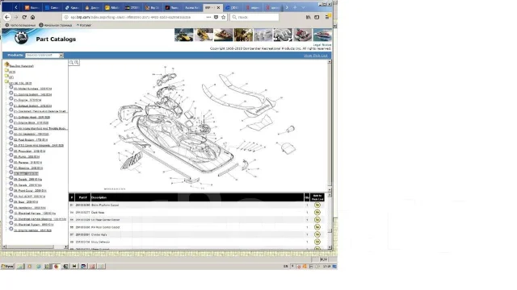The image size is (517, 290).
Task: Open the Fuel System catalog section
Action: pos(31,139)
